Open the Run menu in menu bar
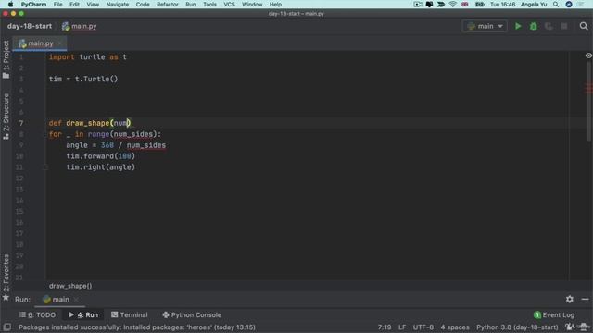 click(191, 4)
